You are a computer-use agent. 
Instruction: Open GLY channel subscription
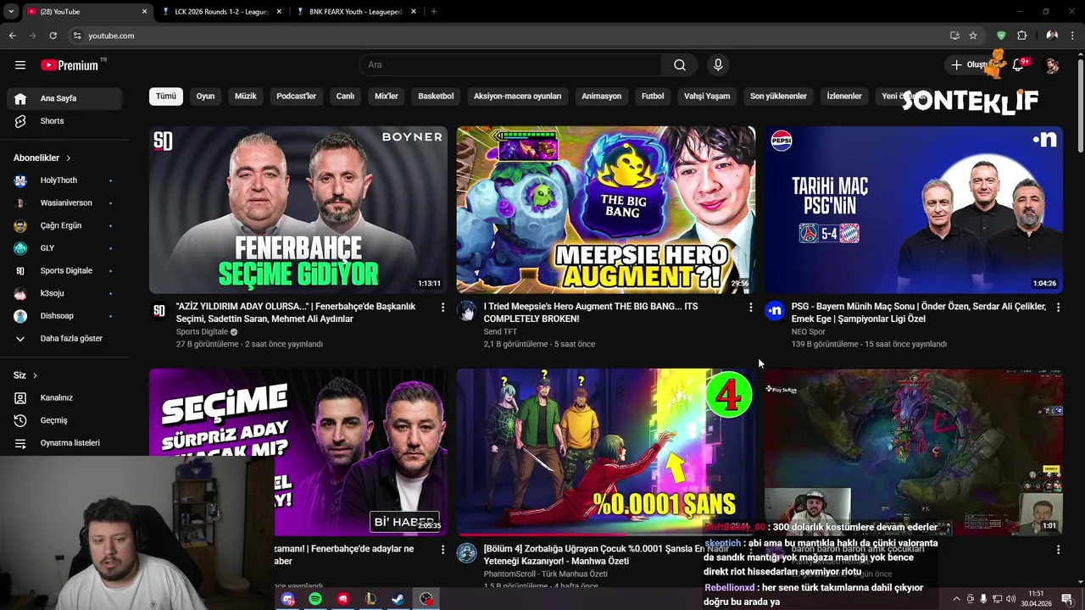coord(64,248)
